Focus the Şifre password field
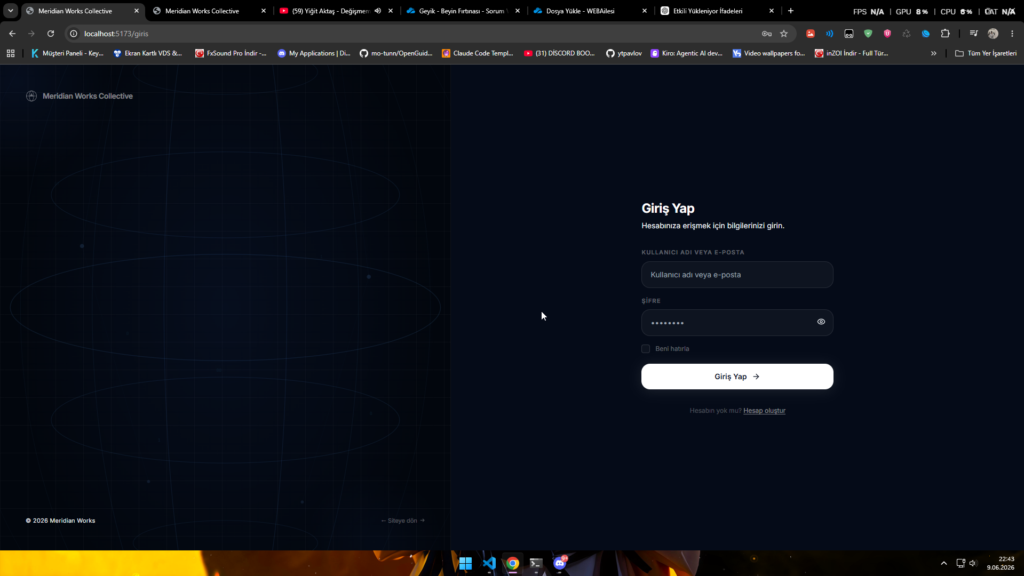The height and width of the screenshot is (576, 1024). click(737, 323)
